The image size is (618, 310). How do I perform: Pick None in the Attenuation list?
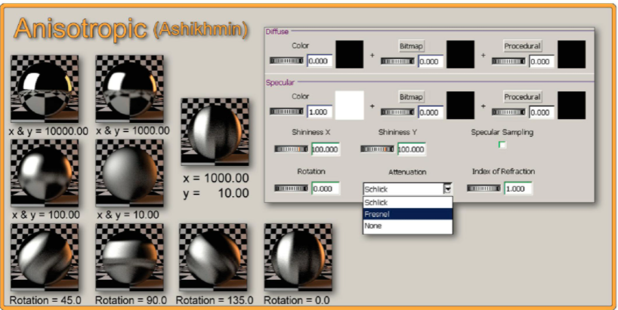tap(407, 226)
